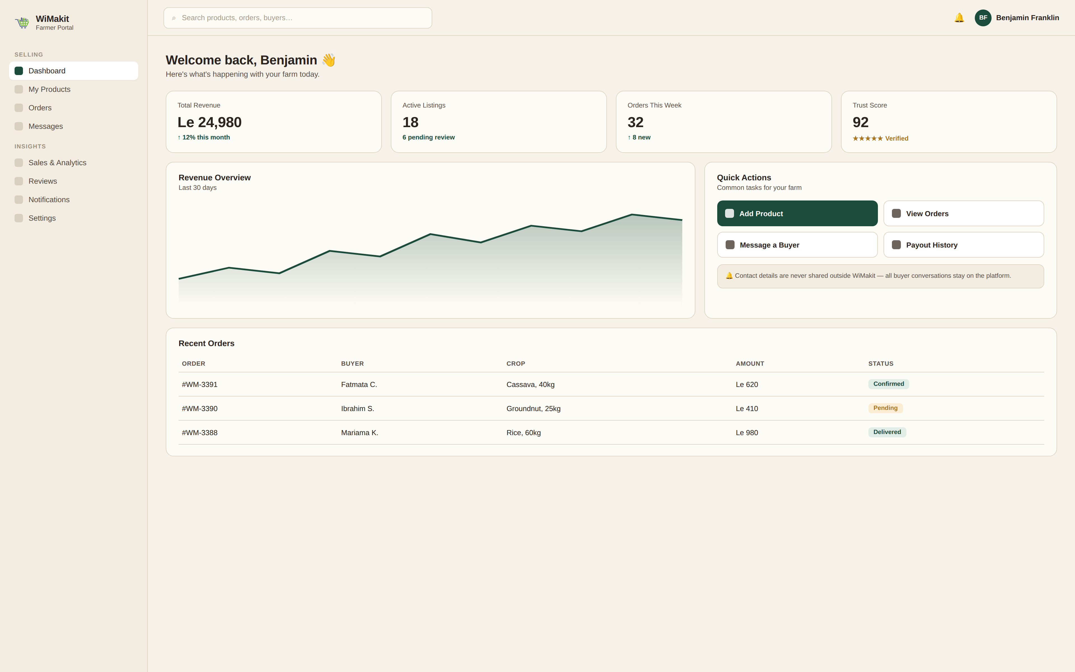
Task: Click the Messages sidebar icon
Action: pyautogui.click(x=19, y=126)
